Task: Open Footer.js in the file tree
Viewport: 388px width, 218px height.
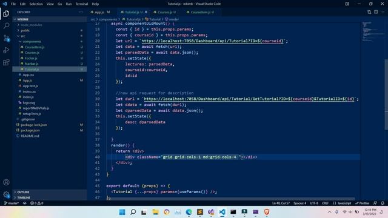Action: tap(50, 58)
